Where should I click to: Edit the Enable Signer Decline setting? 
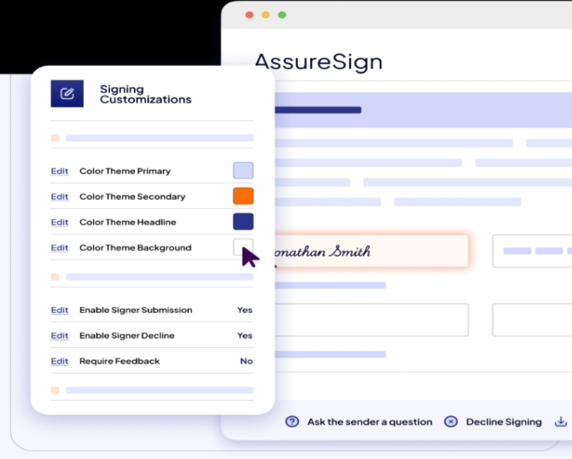(x=60, y=335)
